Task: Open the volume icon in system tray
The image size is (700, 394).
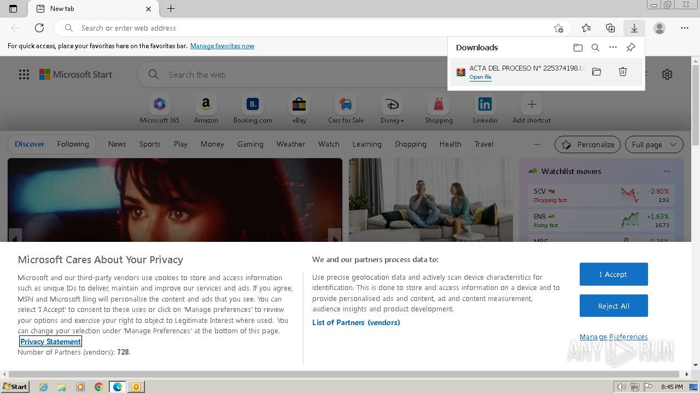Action: coord(622,387)
